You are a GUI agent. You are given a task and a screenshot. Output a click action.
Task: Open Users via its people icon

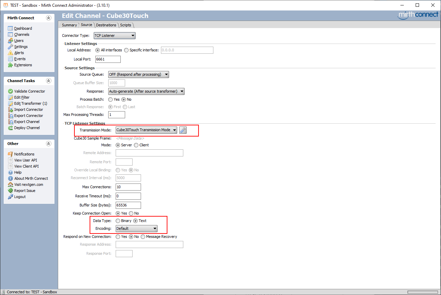[10, 41]
